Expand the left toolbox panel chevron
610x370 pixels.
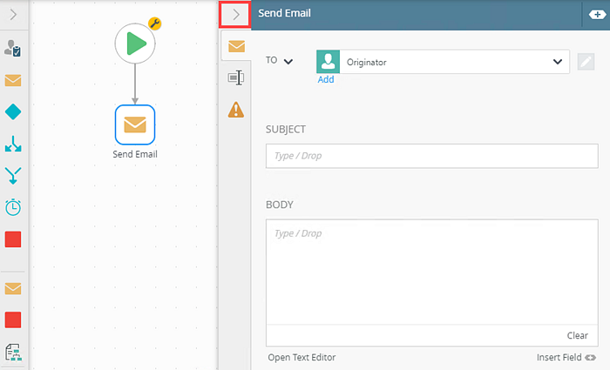point(13,15)
